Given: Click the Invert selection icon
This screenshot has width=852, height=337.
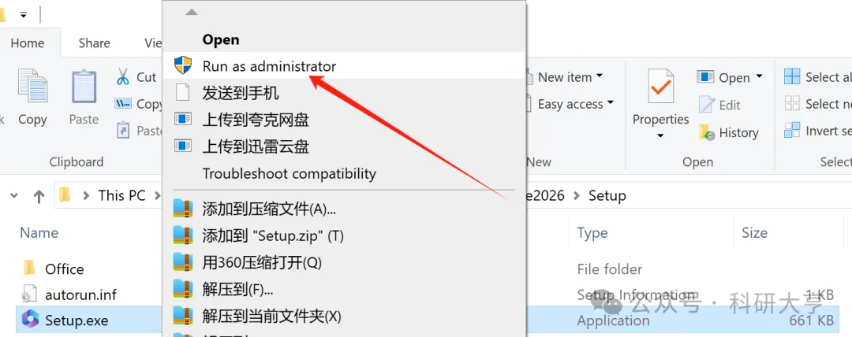Looking at the screenshot, I should coord(792,130).
